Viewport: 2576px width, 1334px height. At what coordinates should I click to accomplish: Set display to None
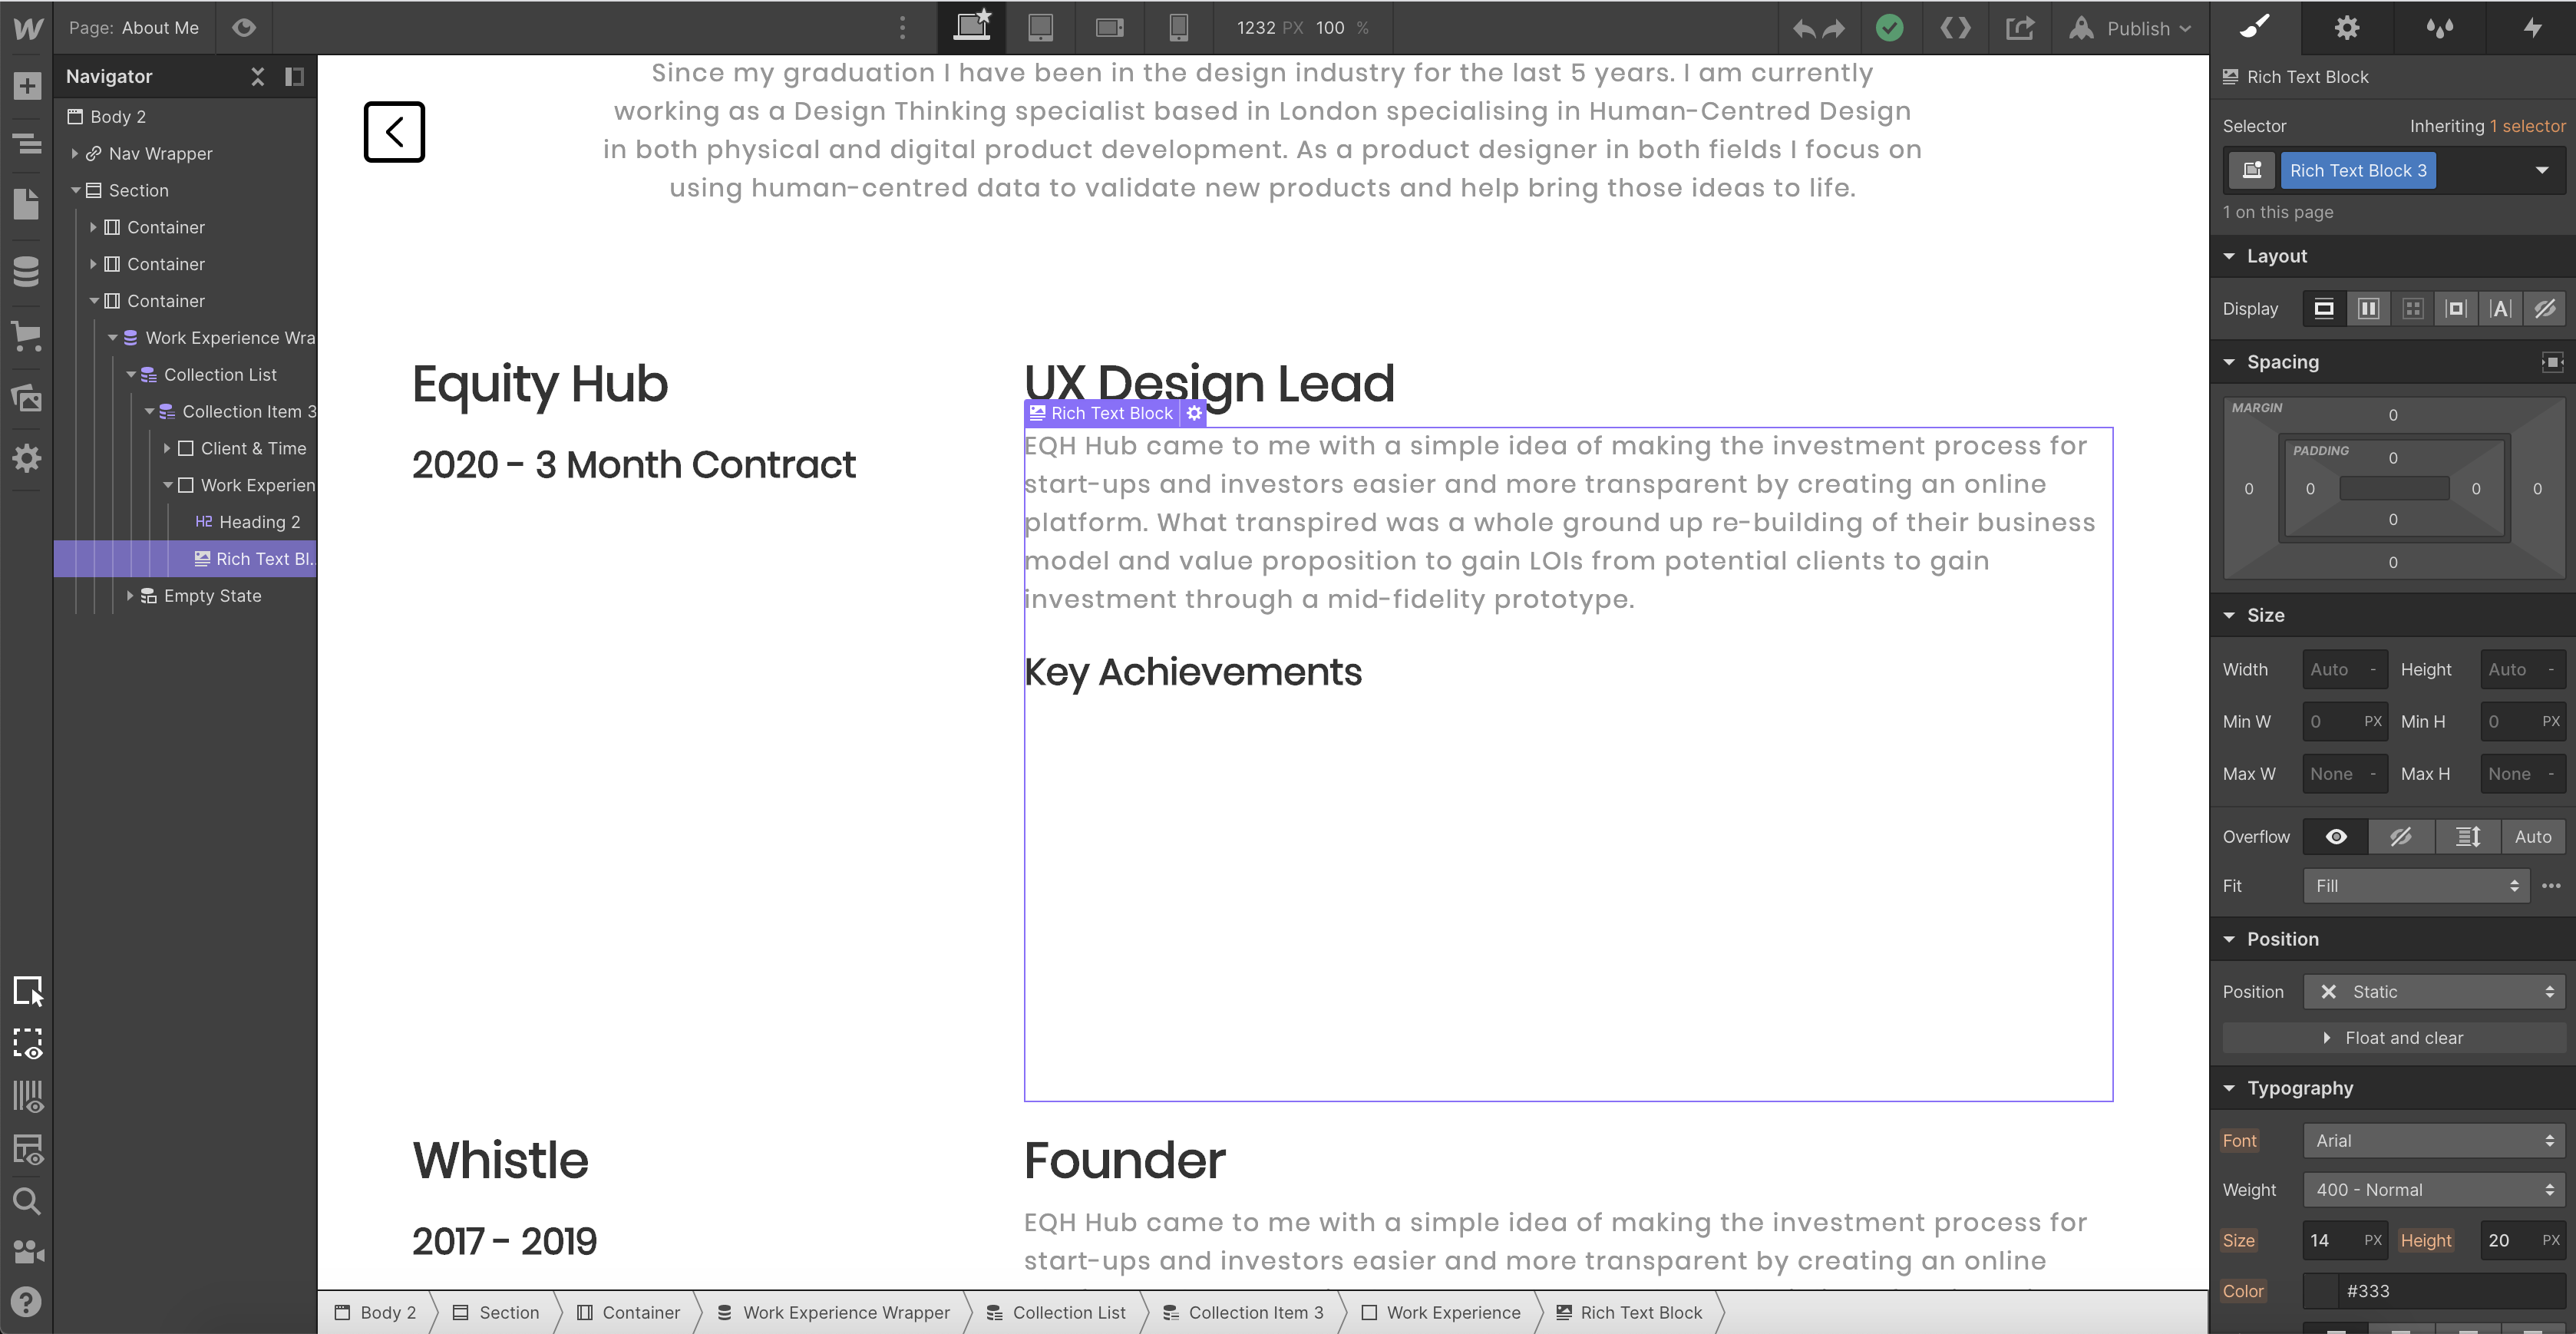2545,309
